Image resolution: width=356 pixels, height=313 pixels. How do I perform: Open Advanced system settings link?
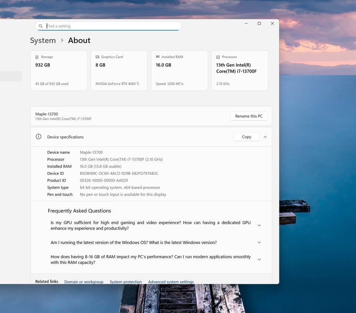tap(171, 282)
